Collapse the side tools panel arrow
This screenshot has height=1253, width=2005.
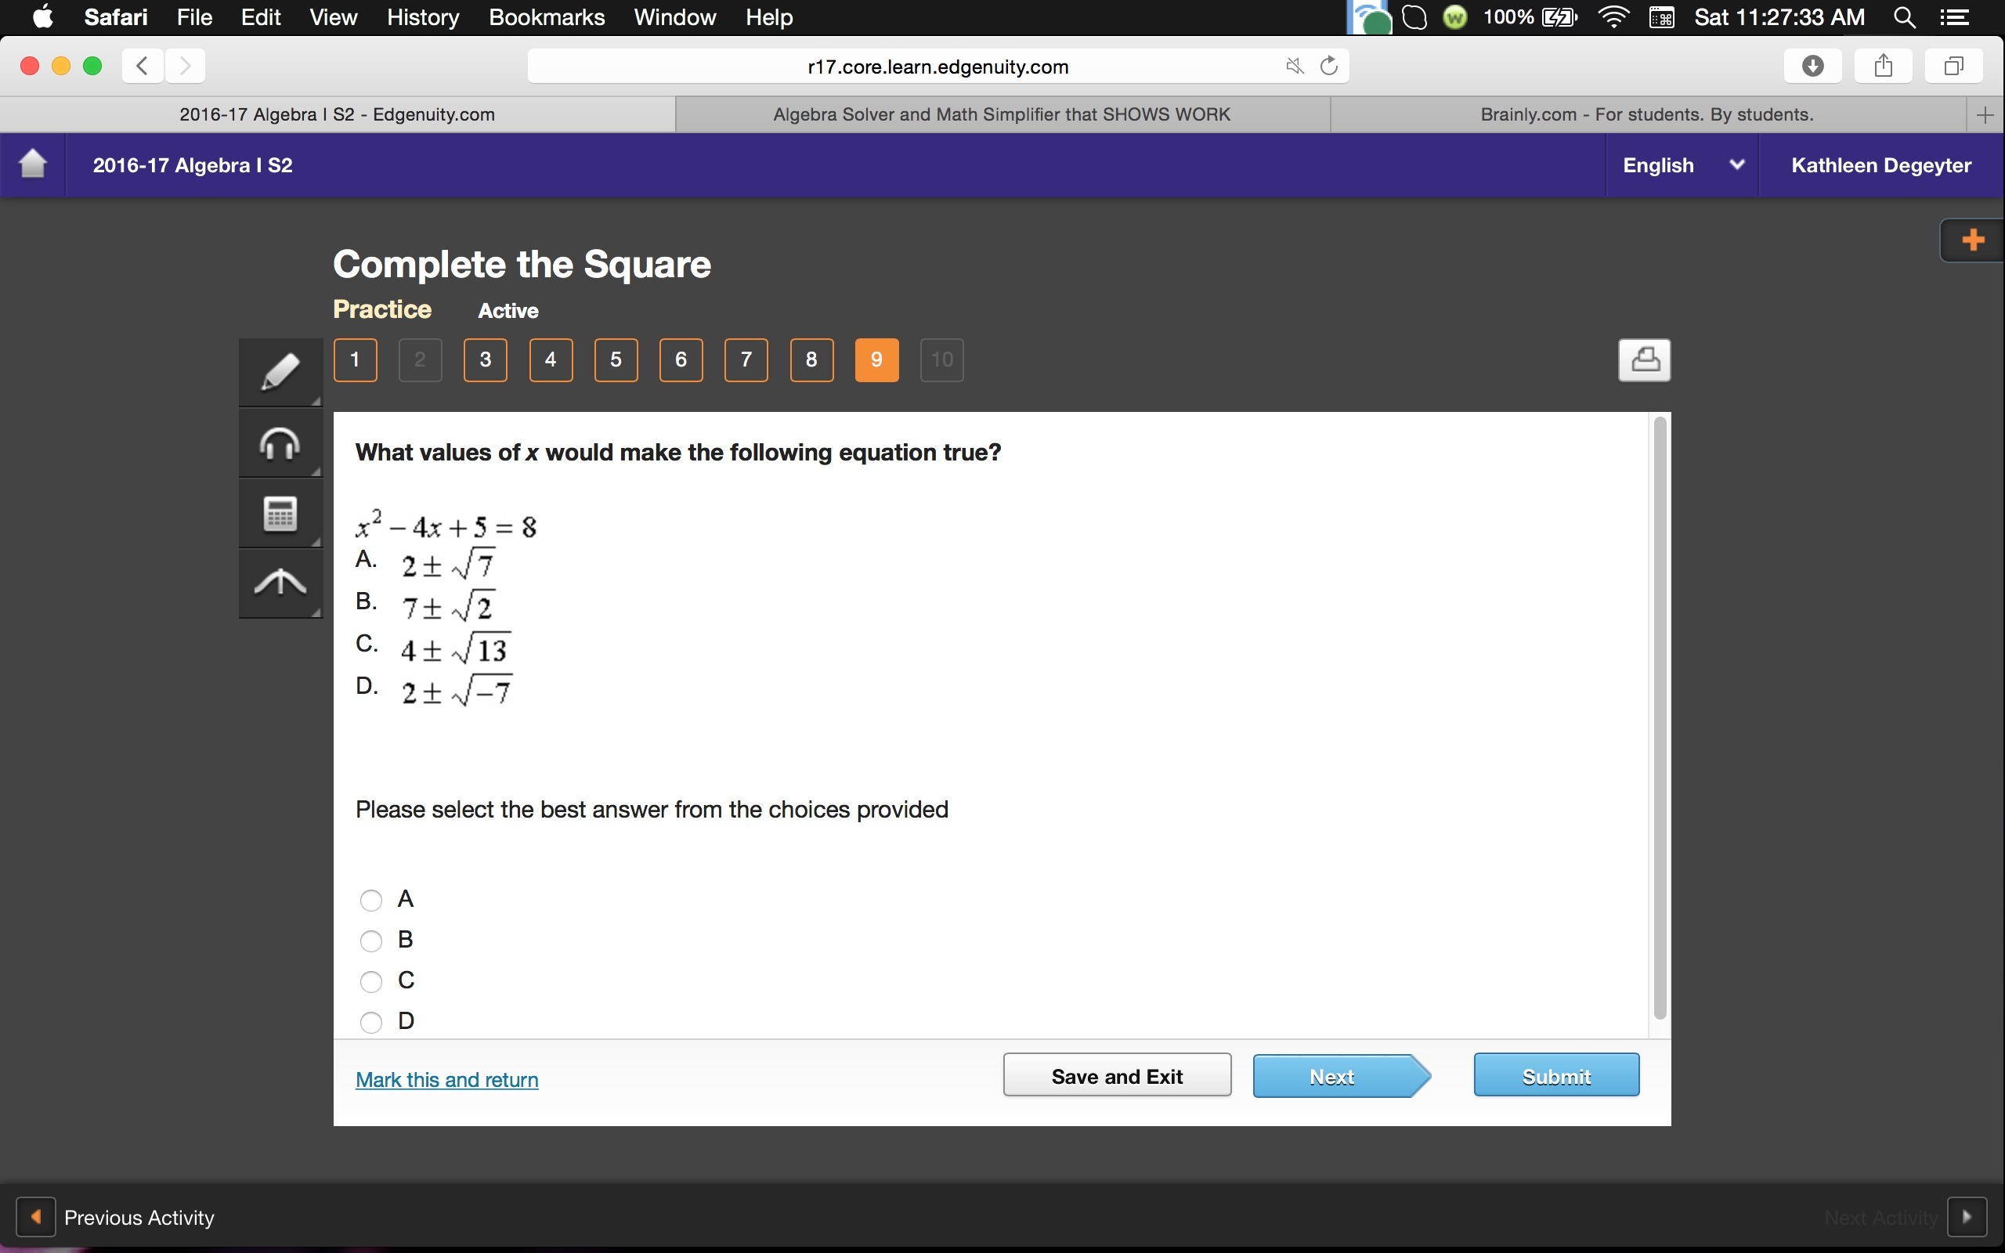tap(280, 583)
